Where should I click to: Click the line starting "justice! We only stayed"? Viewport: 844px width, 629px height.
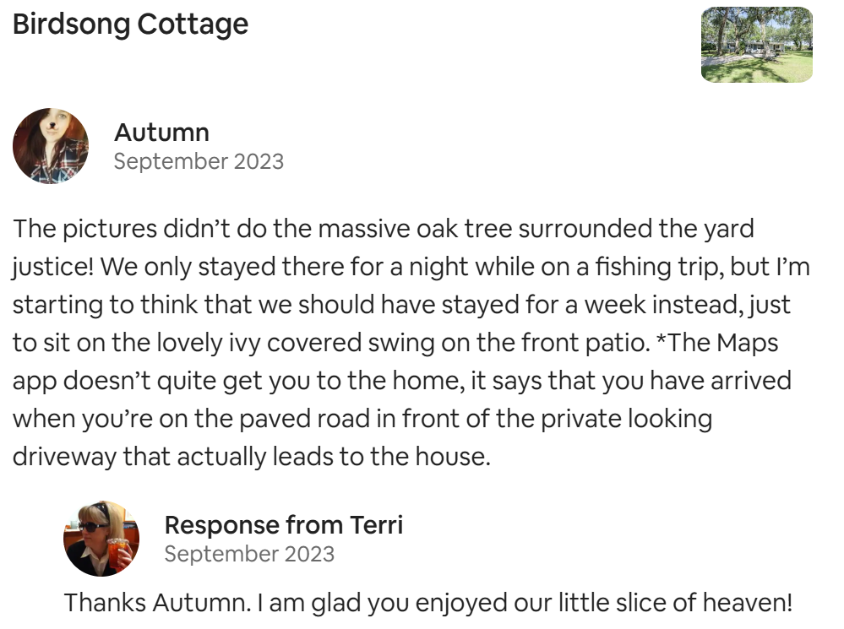[x=411, y=267]
